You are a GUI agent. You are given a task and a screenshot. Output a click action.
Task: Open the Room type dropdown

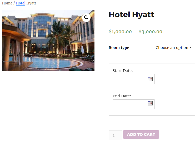pyautogui.click(x=174, y=48)
